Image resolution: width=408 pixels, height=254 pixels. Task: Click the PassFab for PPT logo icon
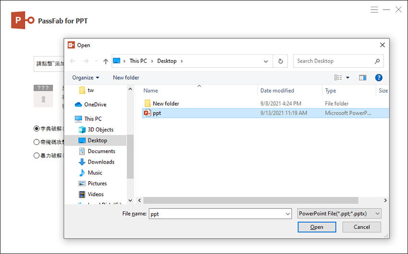[x=23, y=20]
